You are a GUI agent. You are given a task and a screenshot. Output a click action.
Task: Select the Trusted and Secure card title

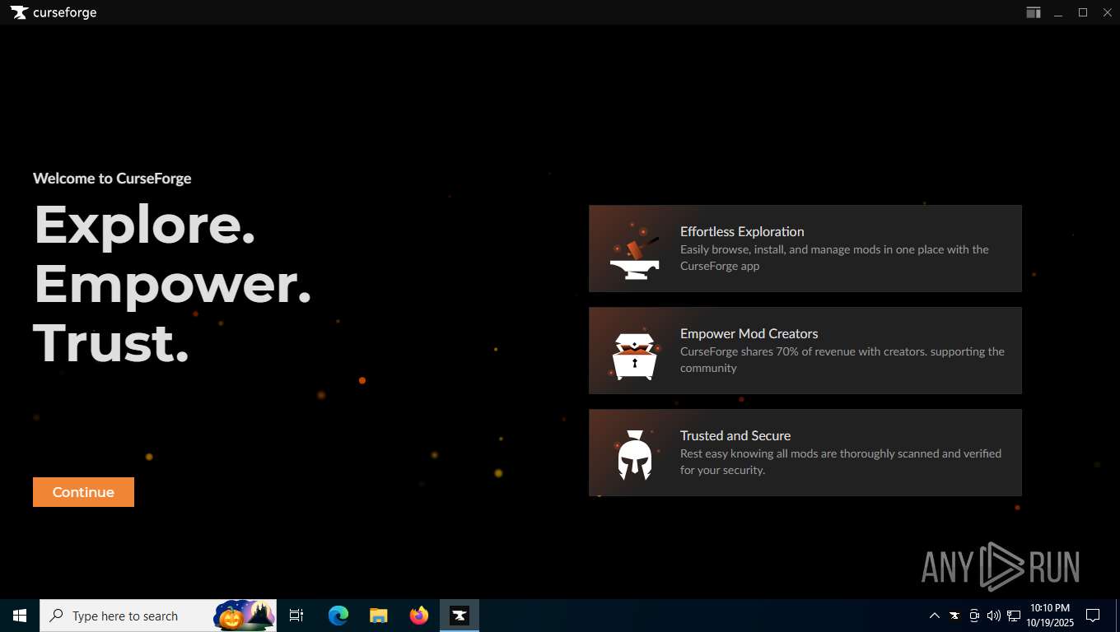pyautogui.click(x=735, y=435)
